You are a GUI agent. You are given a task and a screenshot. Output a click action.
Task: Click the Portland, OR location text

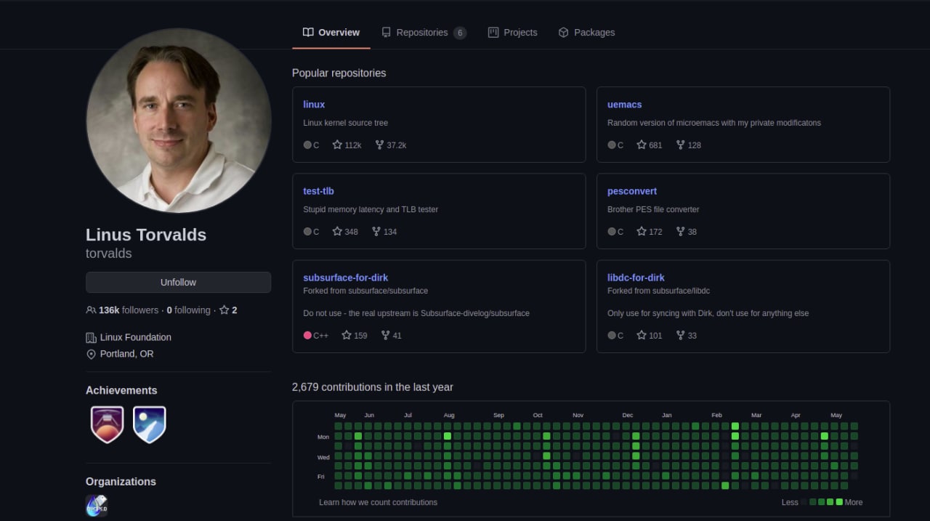[127, 354]
